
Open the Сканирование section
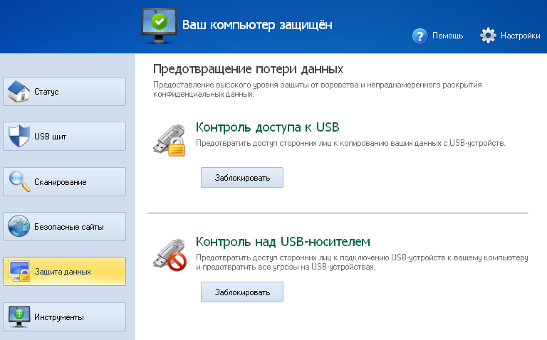pyautogui.click(x=65, y=181)
